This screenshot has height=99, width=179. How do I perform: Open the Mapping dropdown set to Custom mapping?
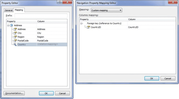(x=106, y=10)
